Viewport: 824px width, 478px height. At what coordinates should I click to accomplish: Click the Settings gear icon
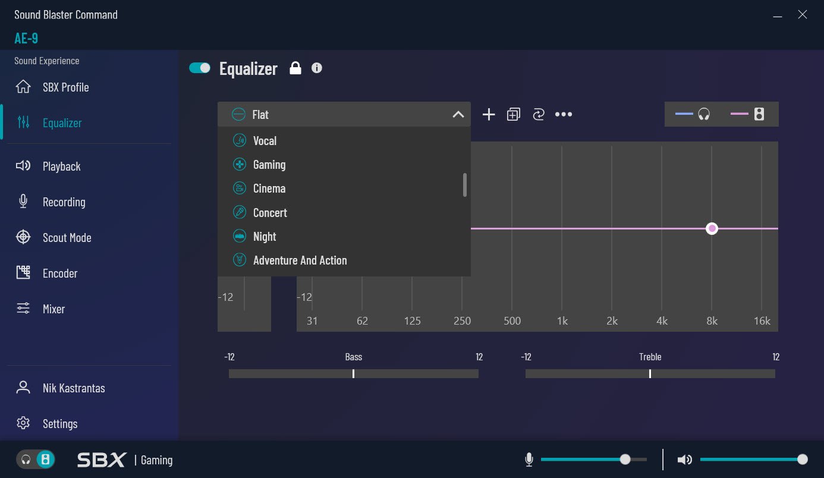(x=23, y=423)
